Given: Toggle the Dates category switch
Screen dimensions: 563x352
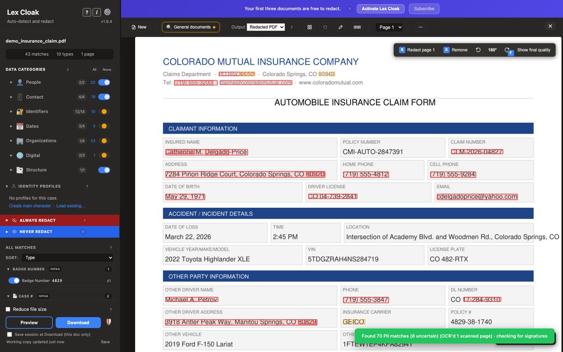Looking at the screenshot, I should point(104,126).
